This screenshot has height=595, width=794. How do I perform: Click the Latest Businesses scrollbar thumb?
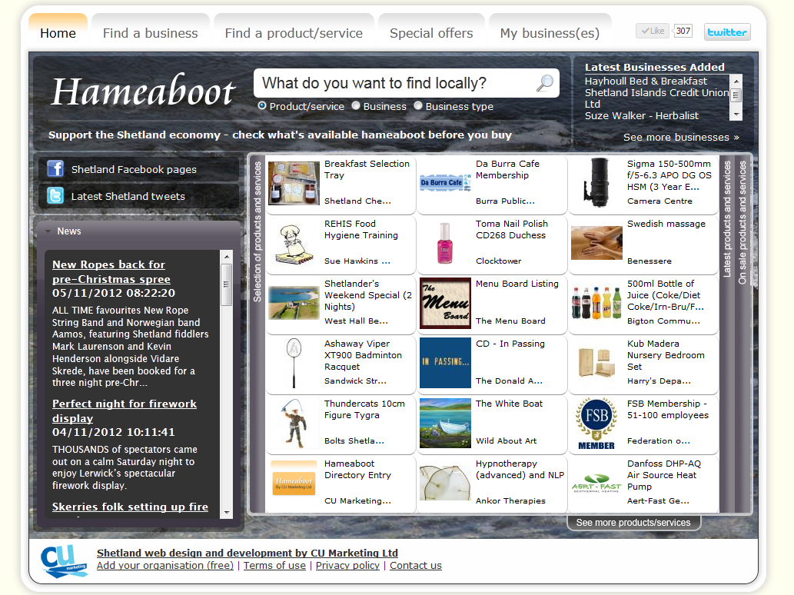tap(737, 95)
